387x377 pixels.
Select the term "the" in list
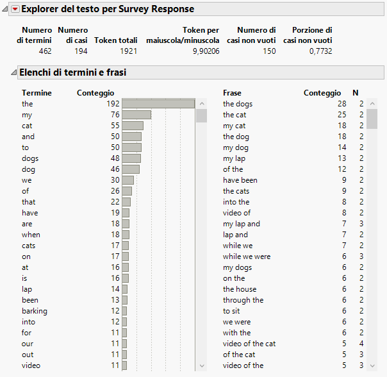click(27, 104)
